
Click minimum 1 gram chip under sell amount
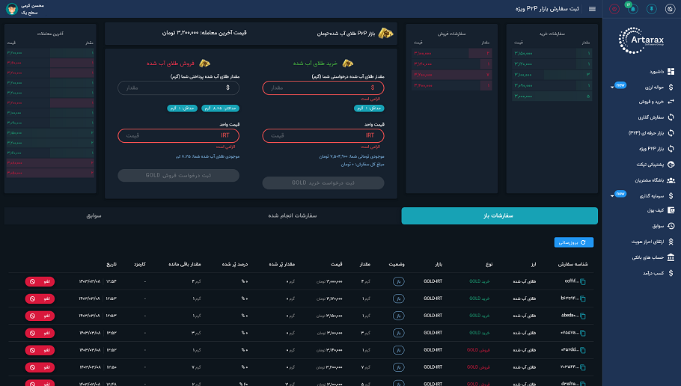click(182, 108)
